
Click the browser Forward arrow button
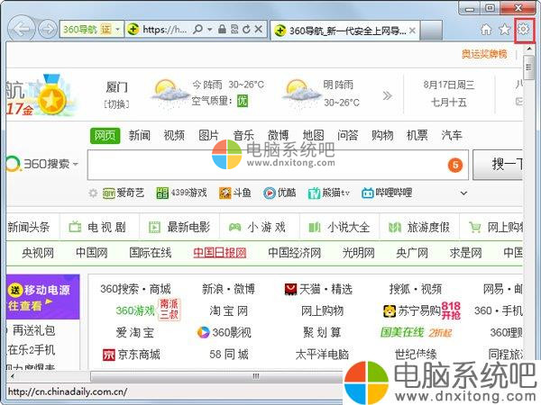click(47, 30)
